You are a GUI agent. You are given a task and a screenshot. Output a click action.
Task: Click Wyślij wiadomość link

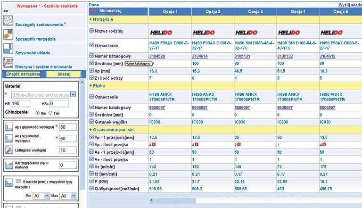[x=350, y=5]
